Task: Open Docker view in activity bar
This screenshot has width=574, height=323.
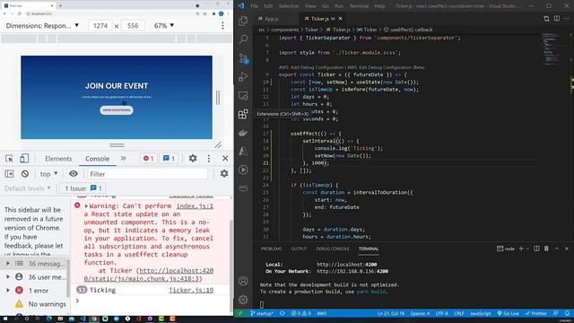Action: (x=243, y=133)
